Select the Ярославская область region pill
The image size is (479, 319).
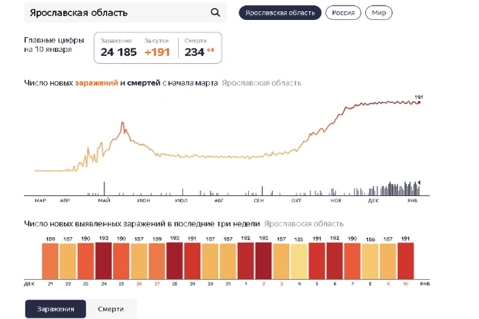280,13
